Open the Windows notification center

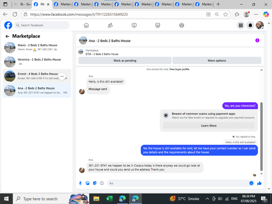coord(264,199)
